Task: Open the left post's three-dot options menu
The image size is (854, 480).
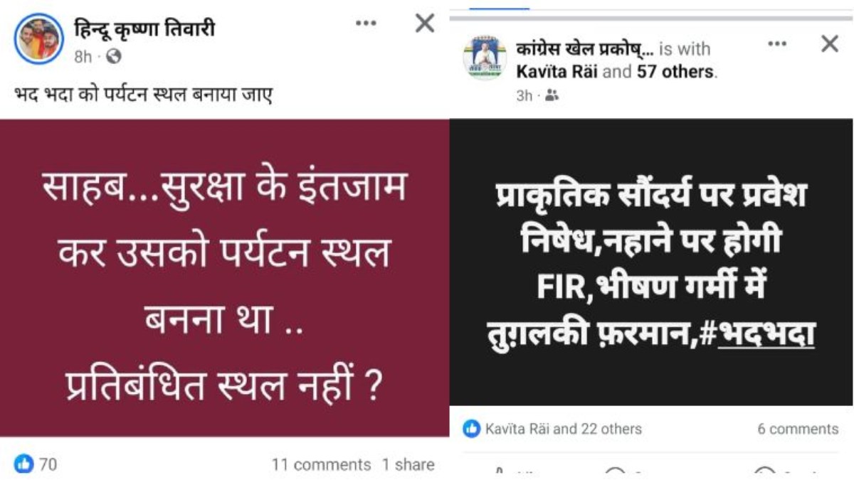Action: 366,23
